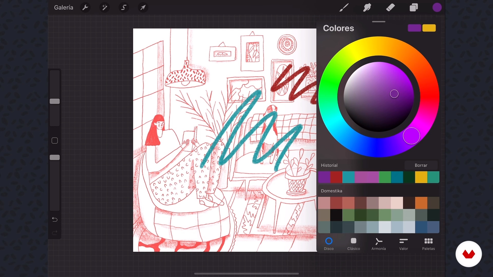Pick the medium green history swatch
Image resolution: width=493 pixels, height=277 pixels.
point(385,177)
